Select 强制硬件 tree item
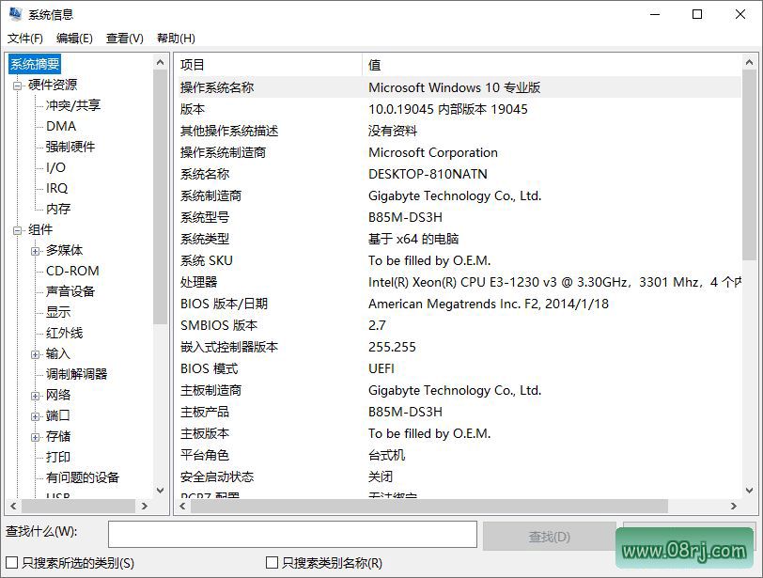This screenshot has height=578, width=763. 70,147
